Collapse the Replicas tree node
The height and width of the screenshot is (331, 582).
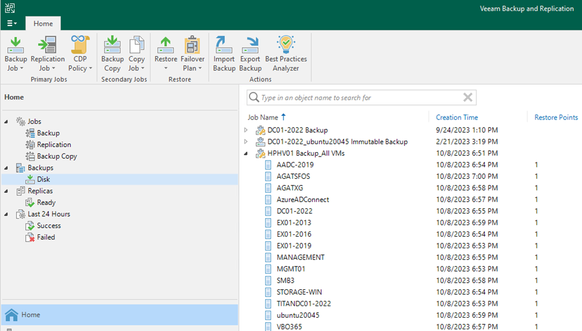pyautogui.click(x=6, y=191)
